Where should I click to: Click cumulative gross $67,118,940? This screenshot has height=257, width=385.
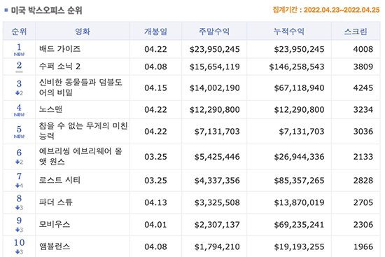(299, 88)
